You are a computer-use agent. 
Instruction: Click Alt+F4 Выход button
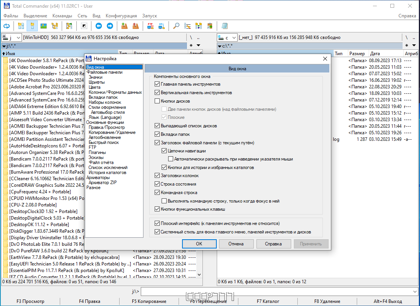pos(388,301)
